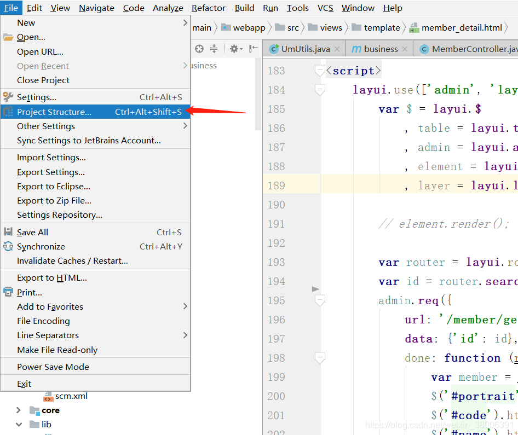Screen dimensions: 518x435
Task: Click Exit in the File menu
Action: (x=95, y=384)
